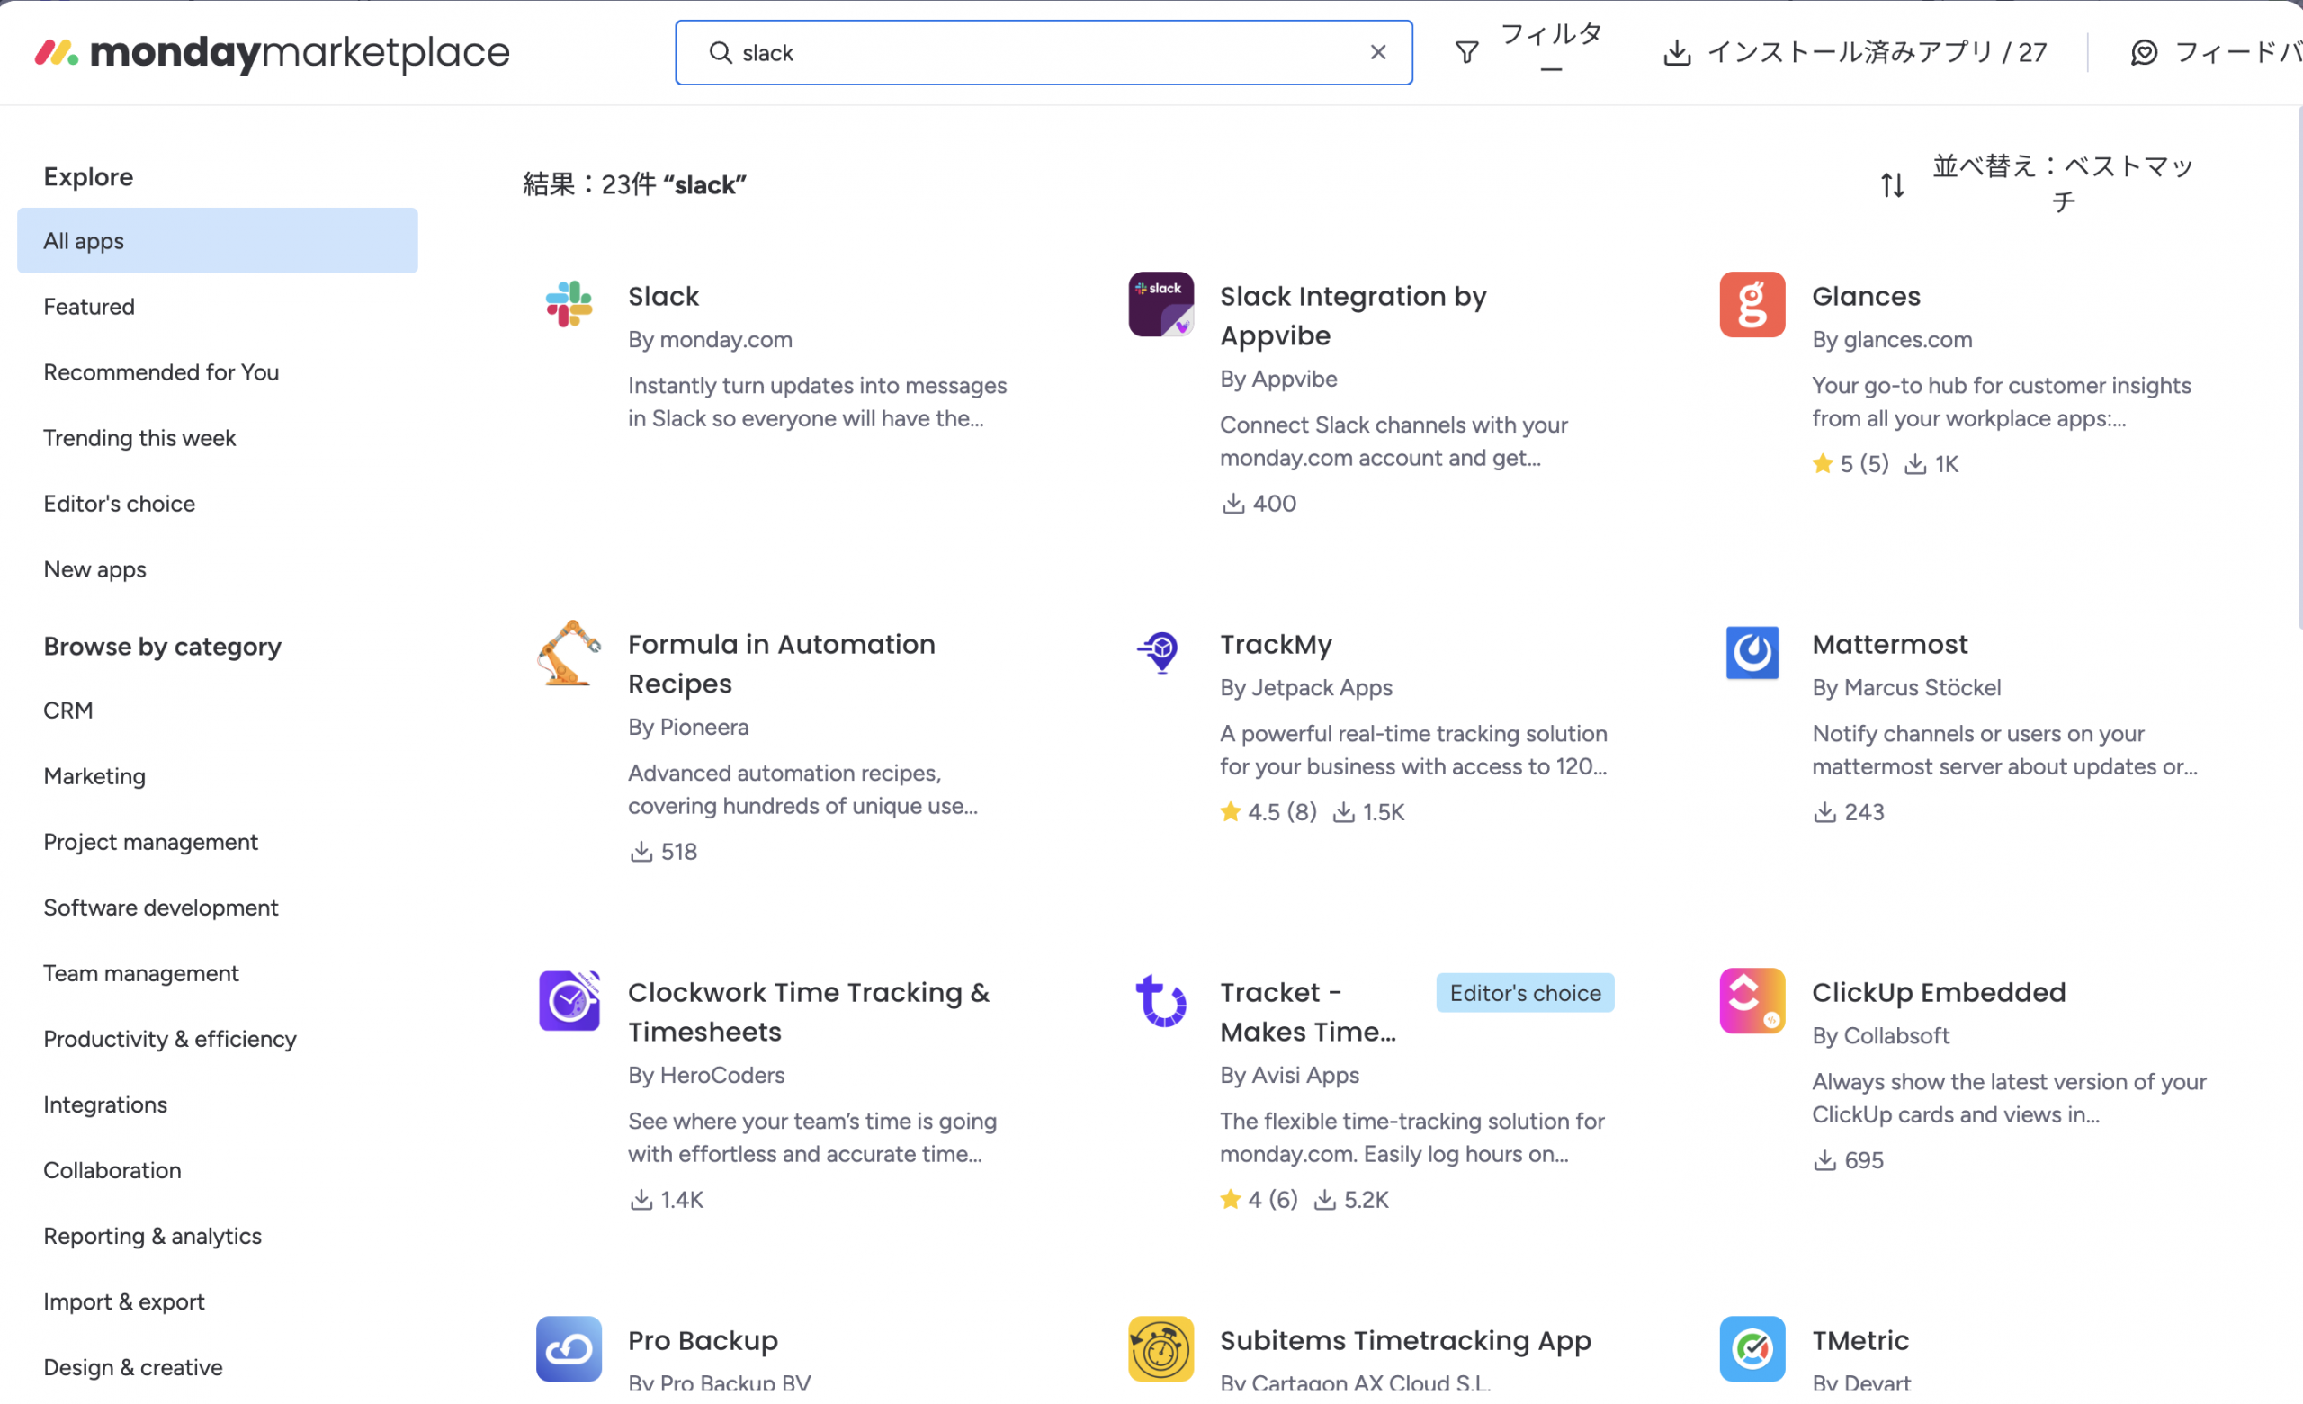Browse New apps
The width and height of the screenshot is (2303, 1404).
[95, 569]
